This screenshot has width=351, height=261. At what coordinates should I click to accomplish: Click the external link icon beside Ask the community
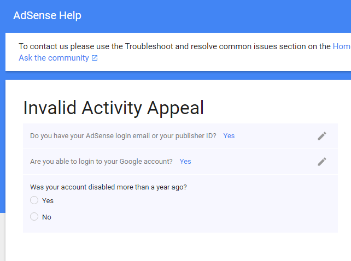tap(95, 58)
